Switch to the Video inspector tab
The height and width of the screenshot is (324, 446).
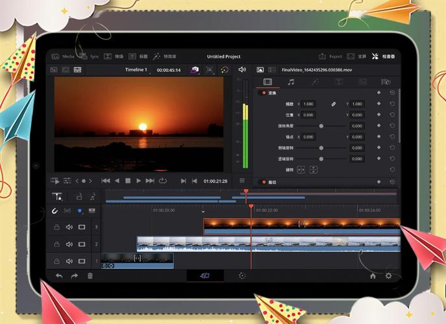pyautogui.click(x=267, y=82)
